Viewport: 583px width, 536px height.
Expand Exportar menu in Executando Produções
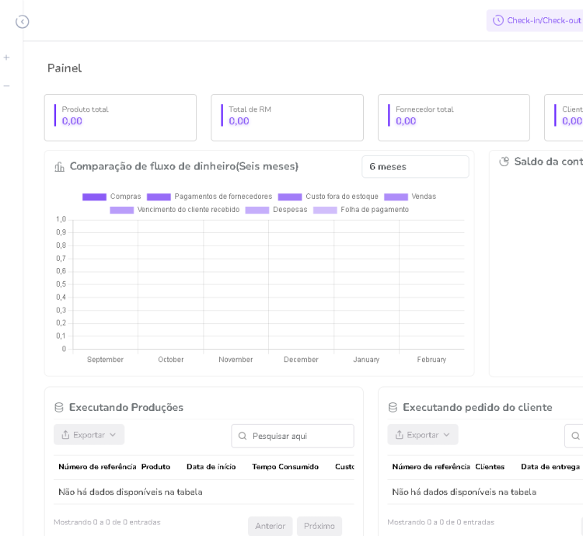coord(89,435)
